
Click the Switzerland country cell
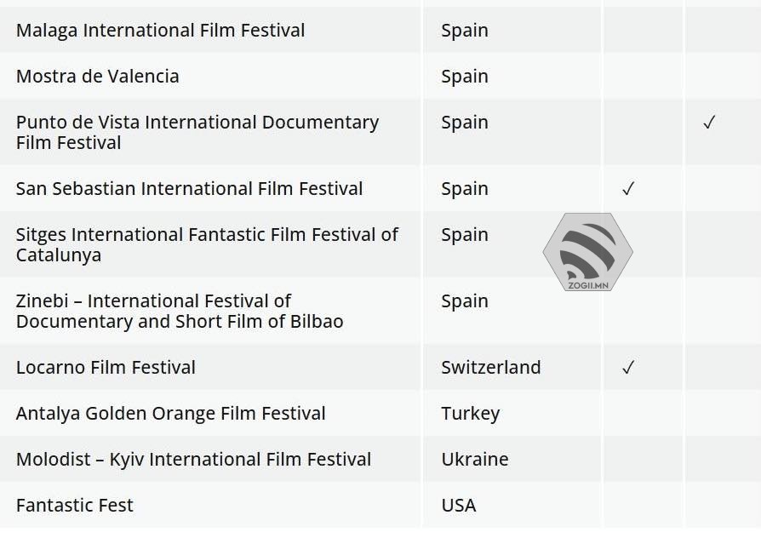pos(490,368)
